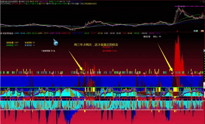Click the MA5: 9.32 label

pos(25,2)
